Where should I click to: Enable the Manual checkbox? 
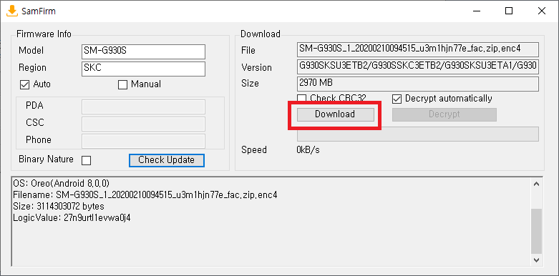click(x=122, y=85)
